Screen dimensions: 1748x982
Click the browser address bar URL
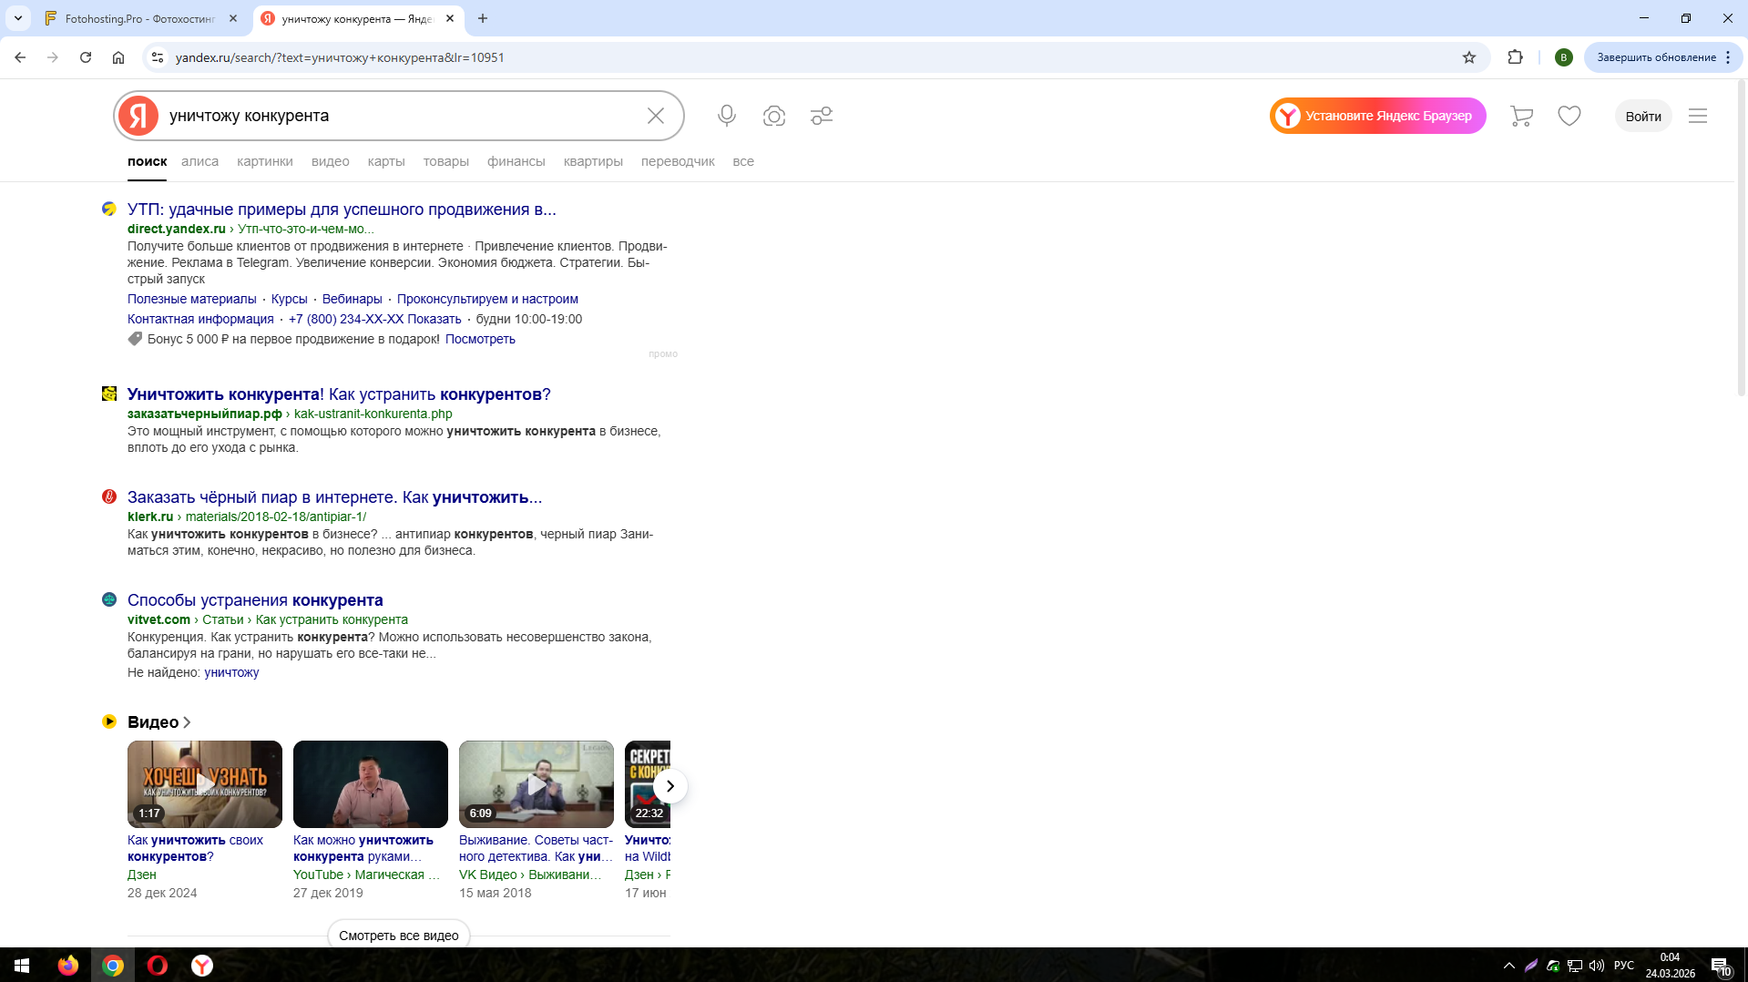(340, 57)
